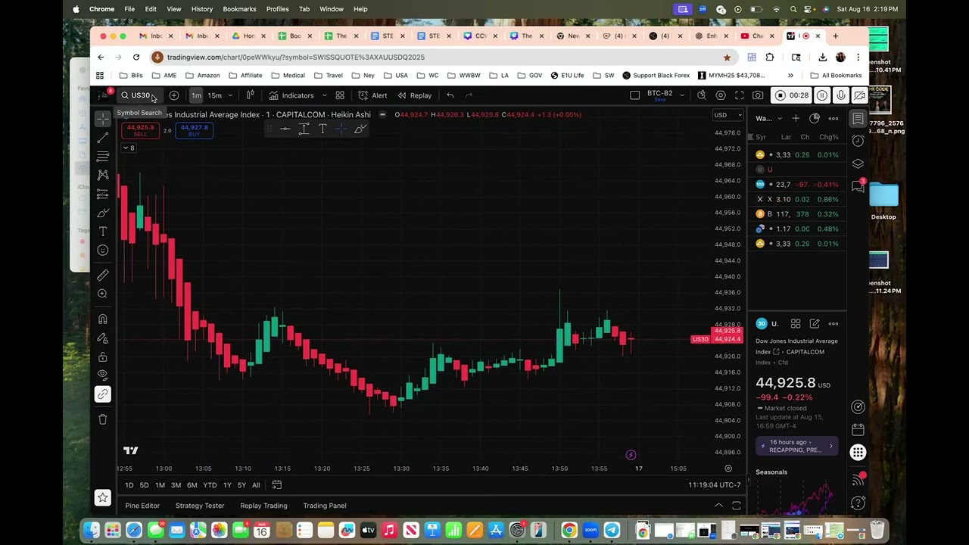Image resolution: width=969 pixels, height=545 pixels.
Task: Start bar Replay mode
Action: click(x=415, y=95)
